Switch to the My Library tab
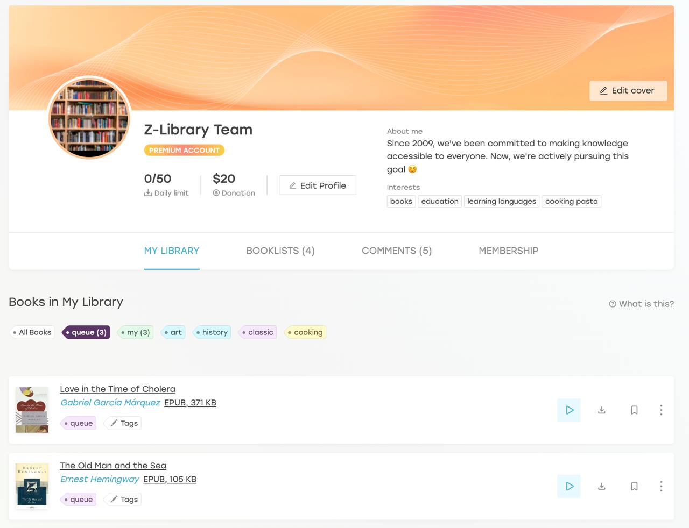 pos(172,251)
